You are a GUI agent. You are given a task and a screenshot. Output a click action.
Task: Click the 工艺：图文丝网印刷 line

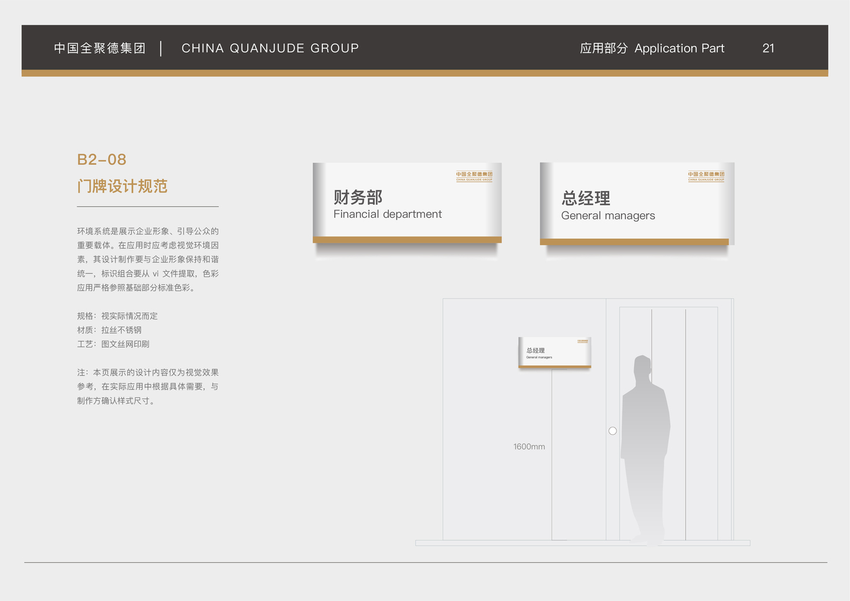click(x=113, y=344)
